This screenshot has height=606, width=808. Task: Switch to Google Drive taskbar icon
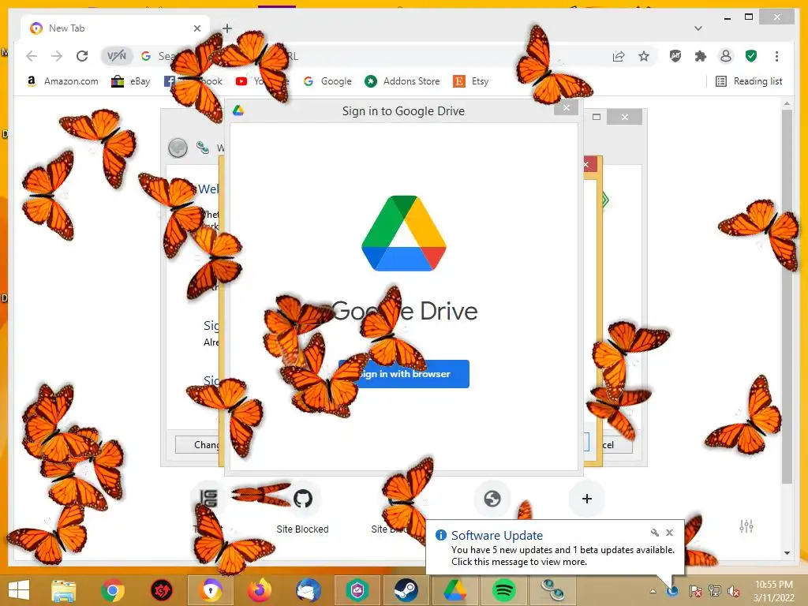point(454,590)
